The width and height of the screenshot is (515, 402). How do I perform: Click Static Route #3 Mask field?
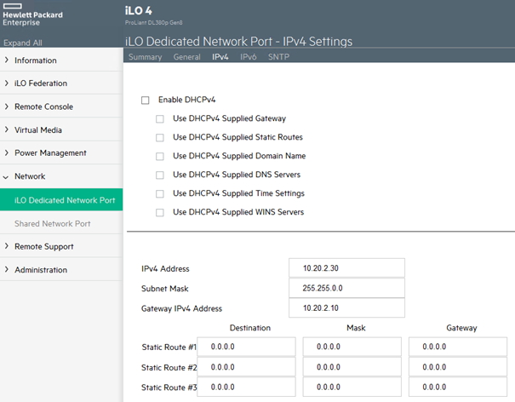point(352,387)
